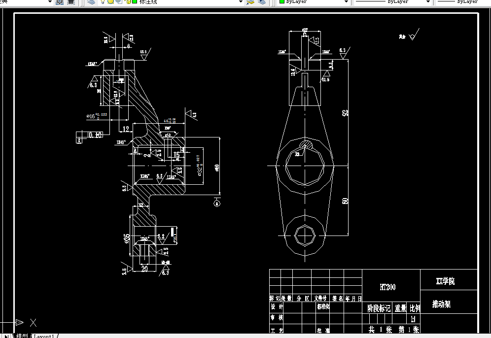Click the layers icon beside the layer dropdown
Viewport: 491px width, 338px height.
pos(91,2)
